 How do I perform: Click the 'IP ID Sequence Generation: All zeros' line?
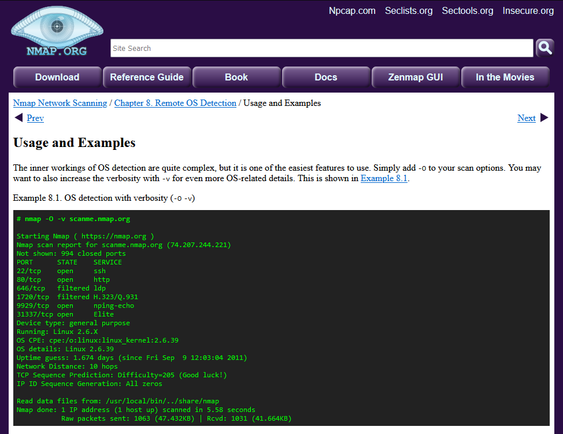click(x=90, y=384)
